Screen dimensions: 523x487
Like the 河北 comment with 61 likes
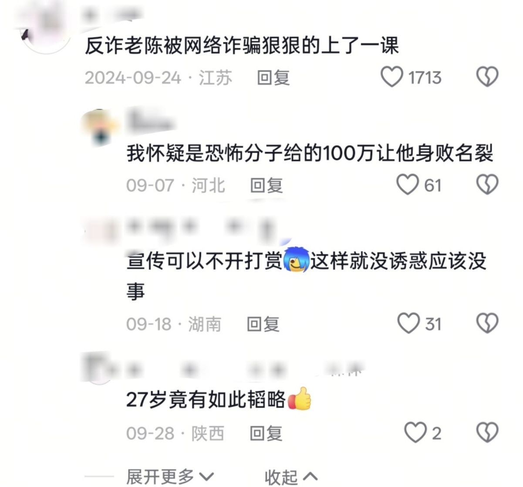click(407, 185)
